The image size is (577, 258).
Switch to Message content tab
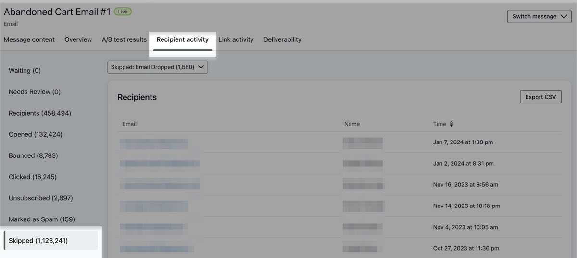pyautogui.click(x=29, y=39)
